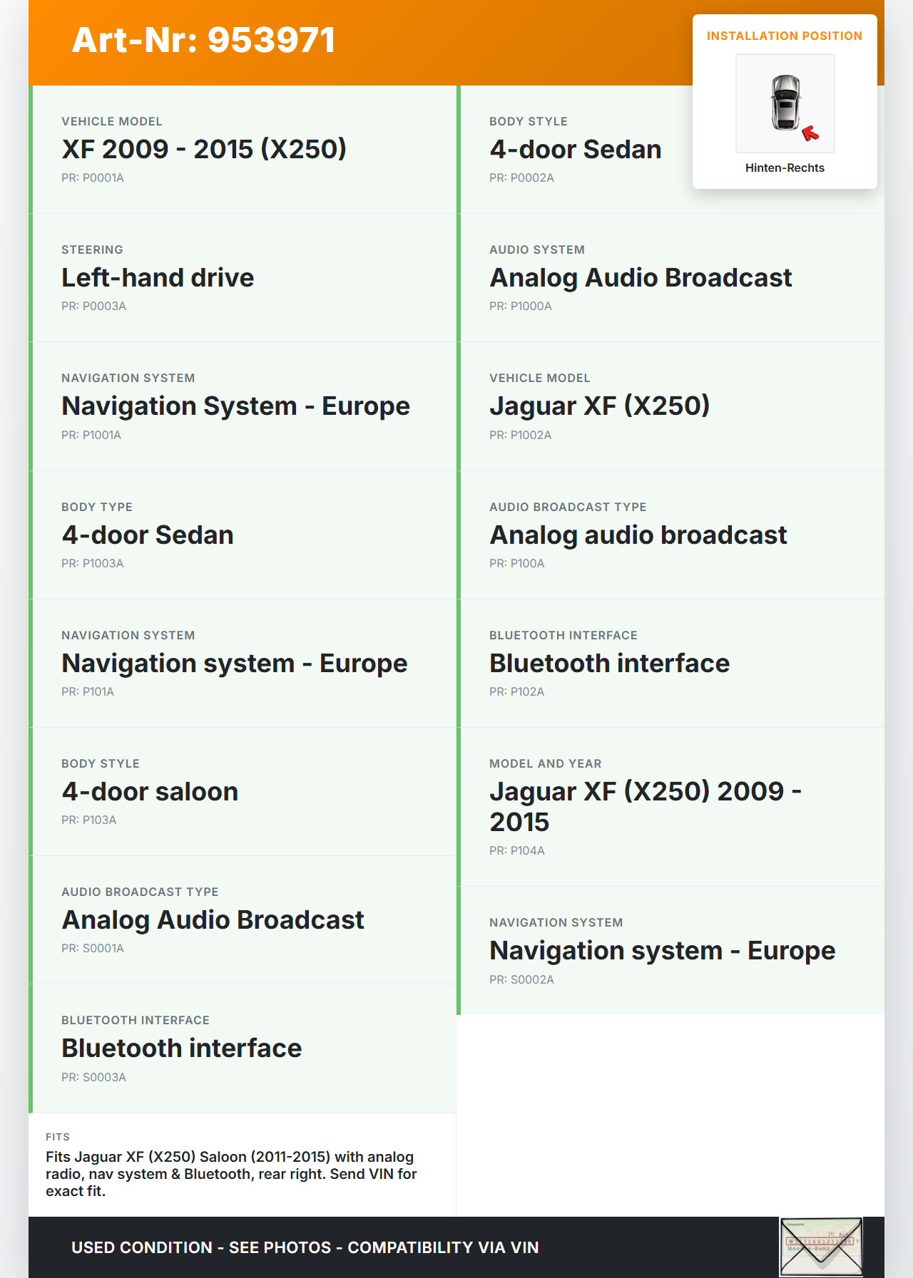Select the Hinten-Rechts position label
Viewport: 913px width, 1278px height.
coord(785,168)
